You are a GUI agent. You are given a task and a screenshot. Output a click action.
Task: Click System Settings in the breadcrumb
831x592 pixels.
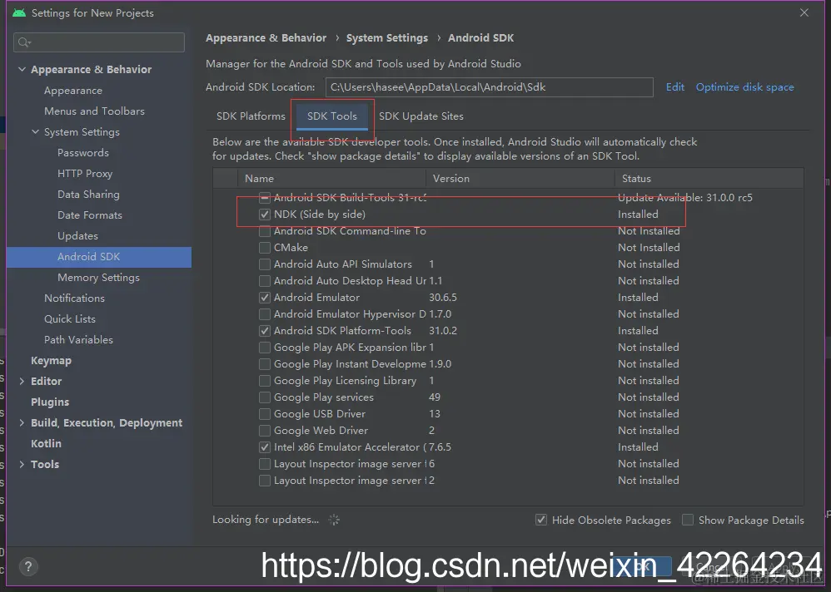387,38
